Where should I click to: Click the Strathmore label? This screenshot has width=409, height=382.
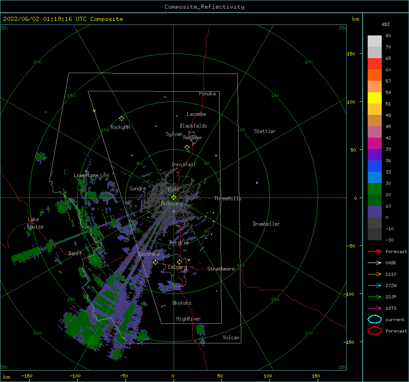pyautogui.click(x=221, y=269)
